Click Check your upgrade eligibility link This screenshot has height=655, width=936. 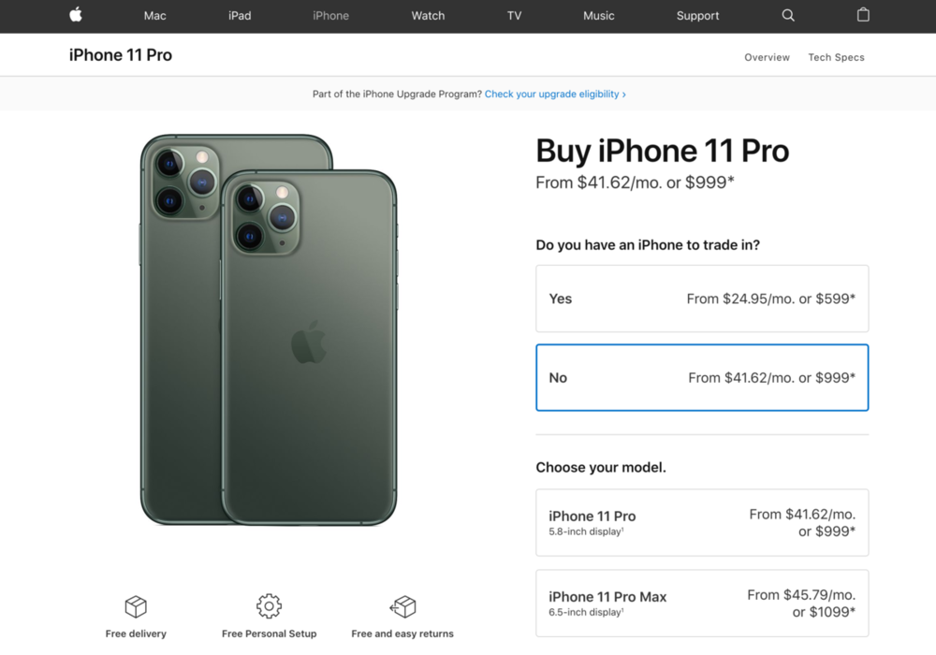point(555,95)
